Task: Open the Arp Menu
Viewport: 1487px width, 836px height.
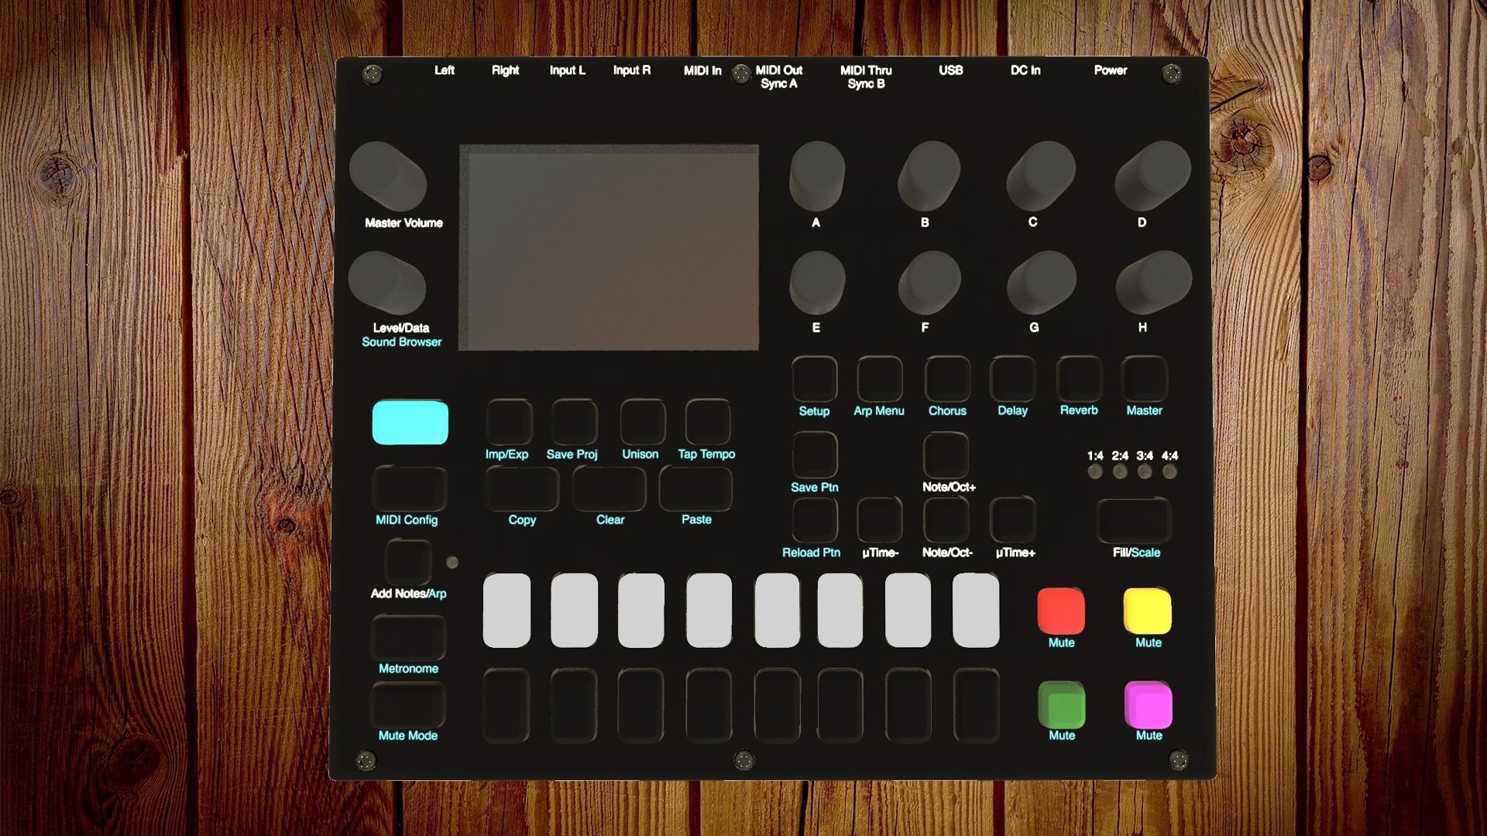Action: click(880, 379)
